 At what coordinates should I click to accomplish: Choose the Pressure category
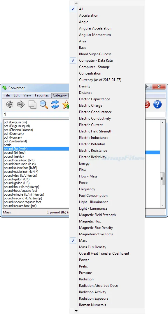[107, 273]
